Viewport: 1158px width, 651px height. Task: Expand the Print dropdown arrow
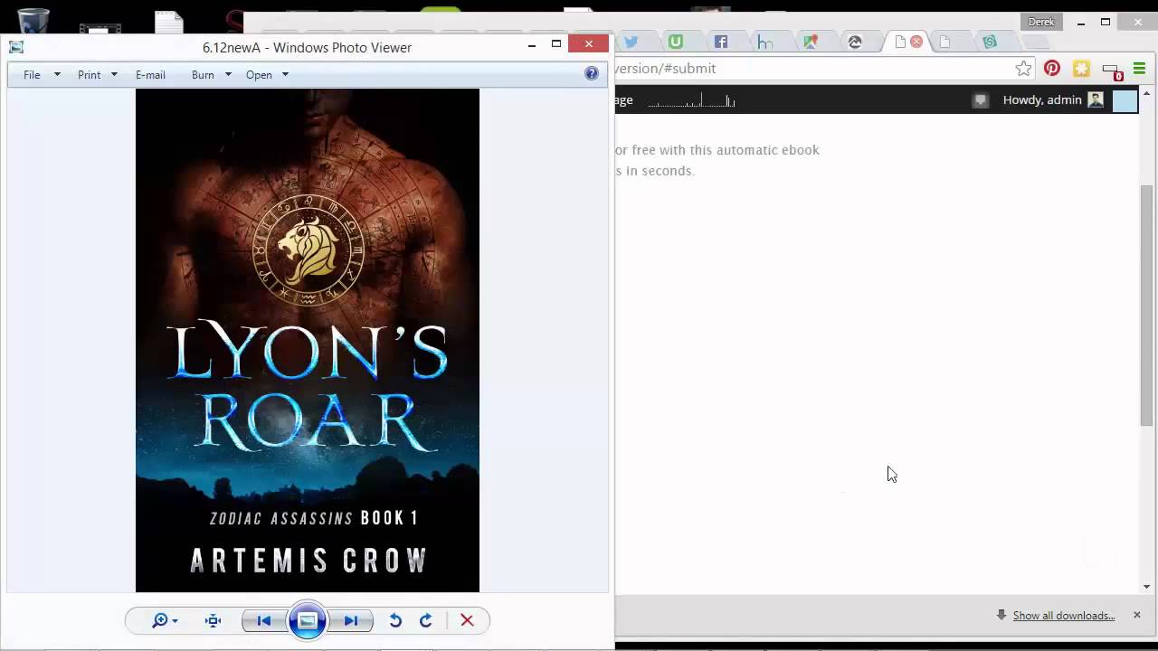click(114, 75)
